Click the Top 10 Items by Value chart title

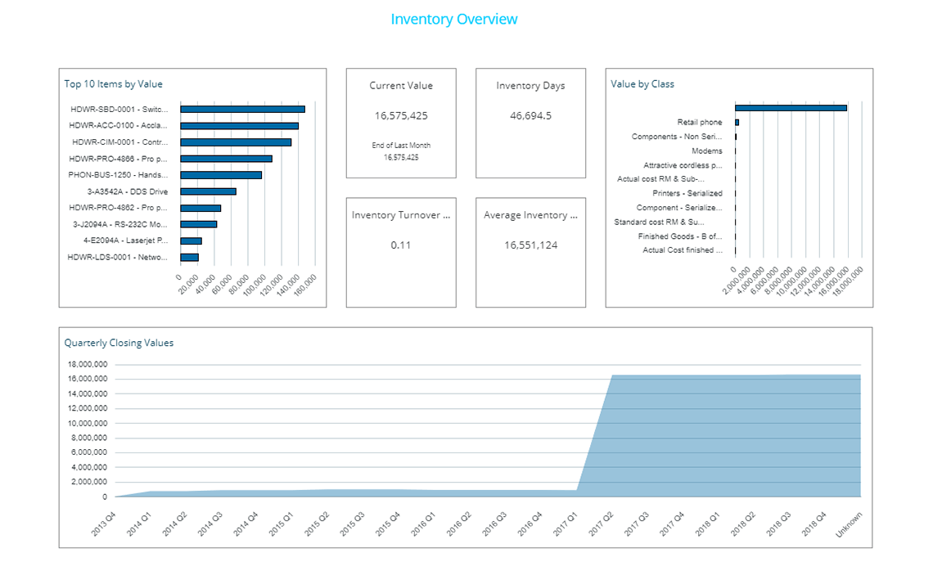pos(112,83)
